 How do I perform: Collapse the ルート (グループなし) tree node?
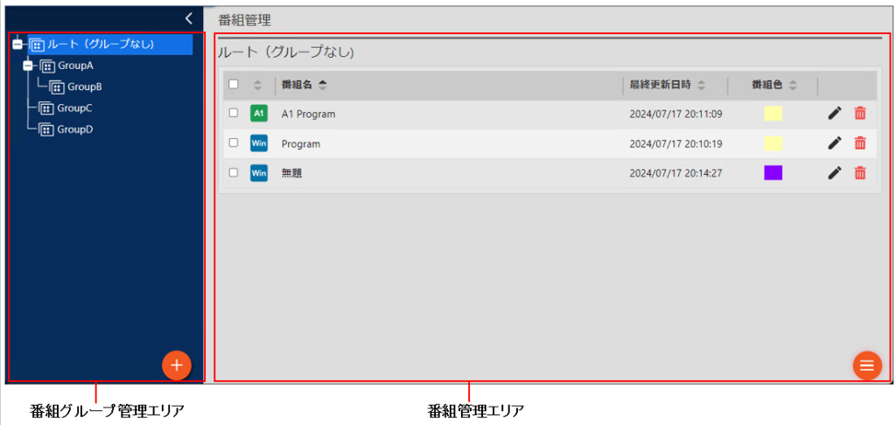(x=17, y=44)
